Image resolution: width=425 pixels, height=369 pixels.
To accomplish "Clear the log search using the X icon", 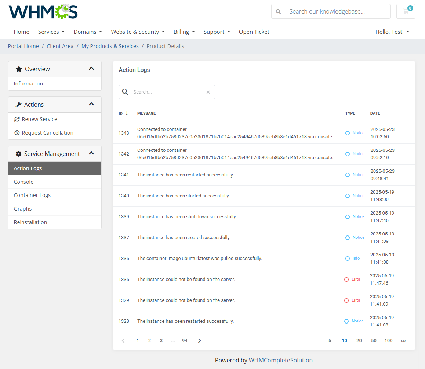I will click(208, 92).
